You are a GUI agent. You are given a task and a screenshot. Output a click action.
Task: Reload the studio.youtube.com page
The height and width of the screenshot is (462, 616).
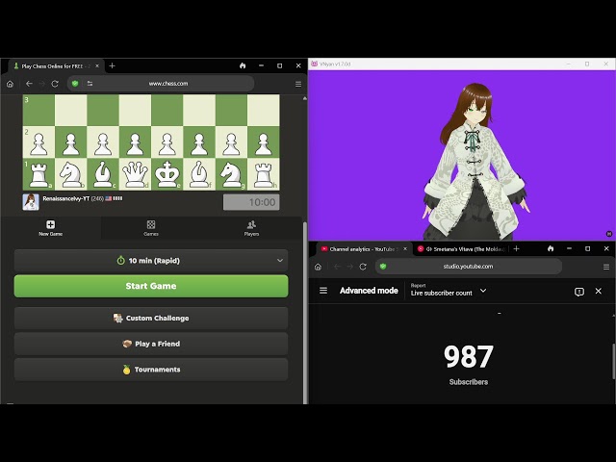coord(363,267)
